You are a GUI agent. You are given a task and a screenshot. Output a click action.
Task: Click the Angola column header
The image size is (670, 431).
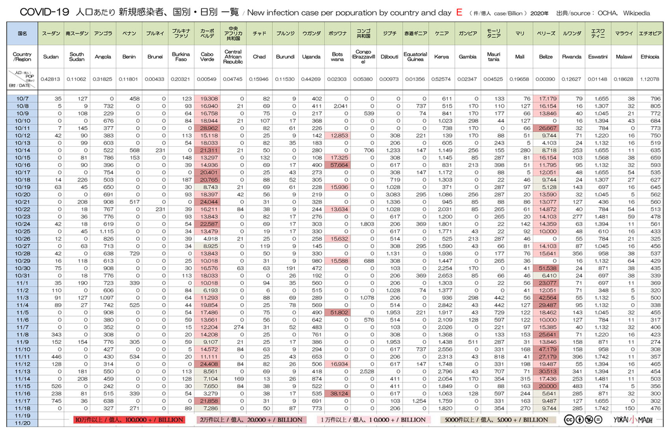click(x=103, y=57)
